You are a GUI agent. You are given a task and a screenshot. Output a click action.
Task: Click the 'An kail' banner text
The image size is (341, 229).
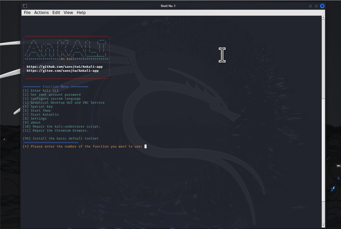[x=68, y=59]
